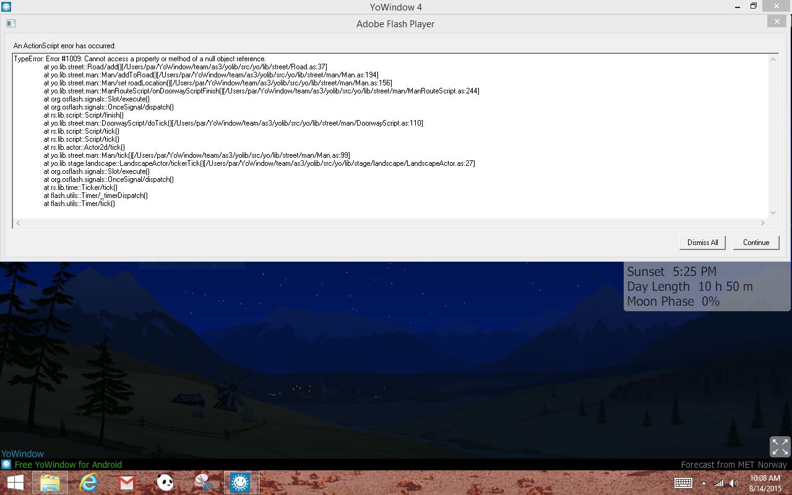Open the network signal indicator

[719, 483]
